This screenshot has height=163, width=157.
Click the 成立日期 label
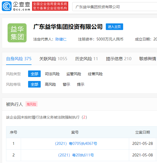(143, 39)
